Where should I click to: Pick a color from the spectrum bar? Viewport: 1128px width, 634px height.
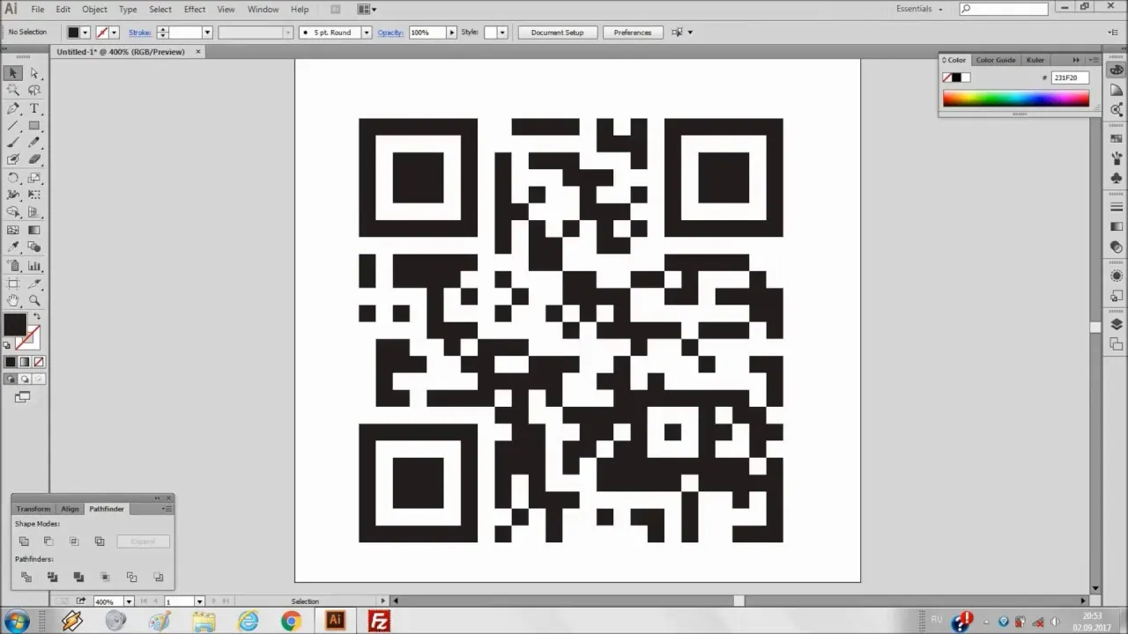[x=1015, y=99]
